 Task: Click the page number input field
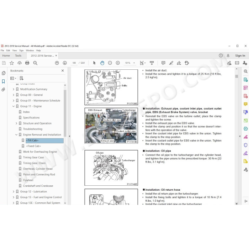(x=74, y=63)
